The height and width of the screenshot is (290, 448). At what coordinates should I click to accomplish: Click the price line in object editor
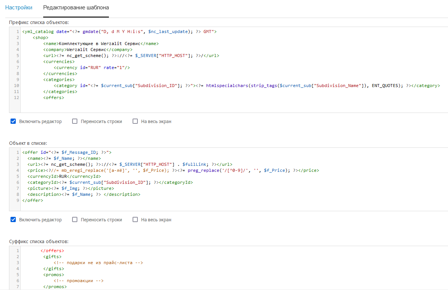click(173, 170)
